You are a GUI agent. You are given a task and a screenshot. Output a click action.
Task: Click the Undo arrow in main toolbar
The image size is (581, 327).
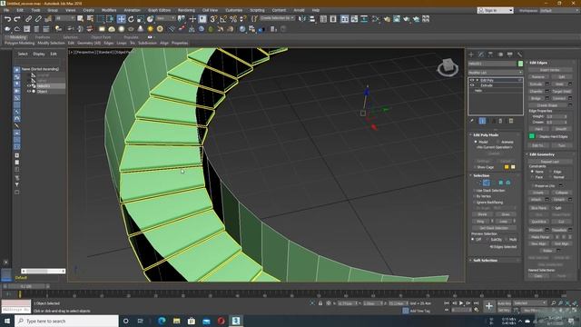(7, 19)
